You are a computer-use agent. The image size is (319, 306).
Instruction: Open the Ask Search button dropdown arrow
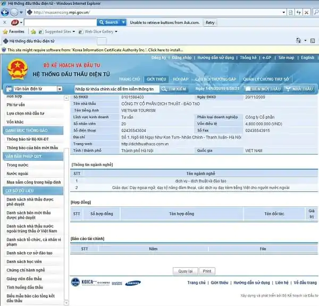[123, 22]
